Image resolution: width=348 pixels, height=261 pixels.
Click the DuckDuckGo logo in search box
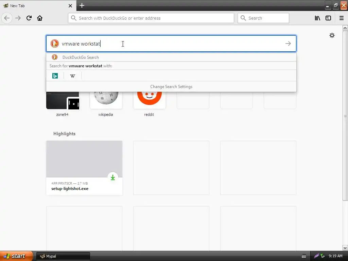point(55,43)
